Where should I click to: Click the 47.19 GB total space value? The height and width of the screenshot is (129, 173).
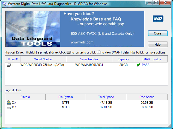tap(106, 103)
